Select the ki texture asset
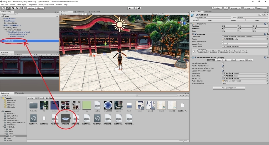269x145 pixels. coord(44,105)
